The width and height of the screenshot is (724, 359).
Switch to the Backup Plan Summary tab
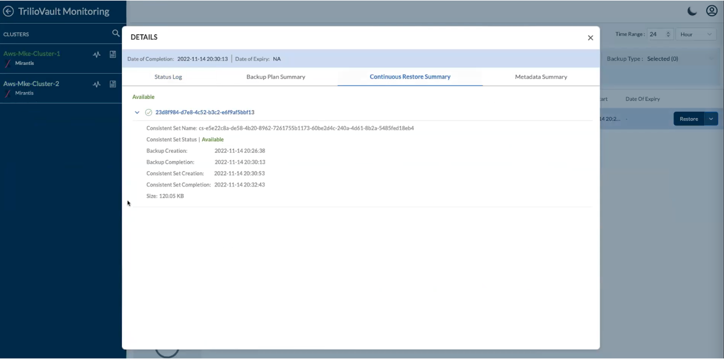coord(276,76)
